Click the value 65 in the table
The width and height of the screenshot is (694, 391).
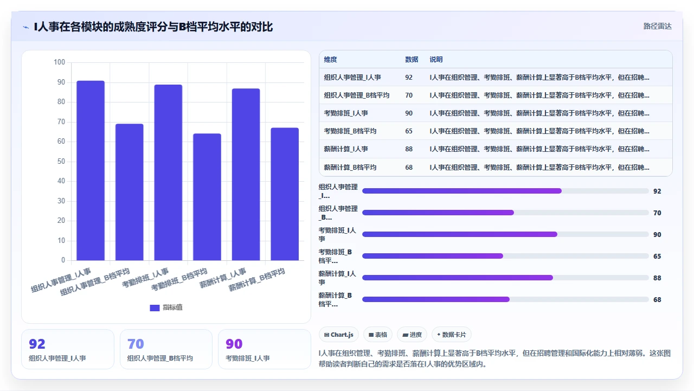[x=409, y=131]
